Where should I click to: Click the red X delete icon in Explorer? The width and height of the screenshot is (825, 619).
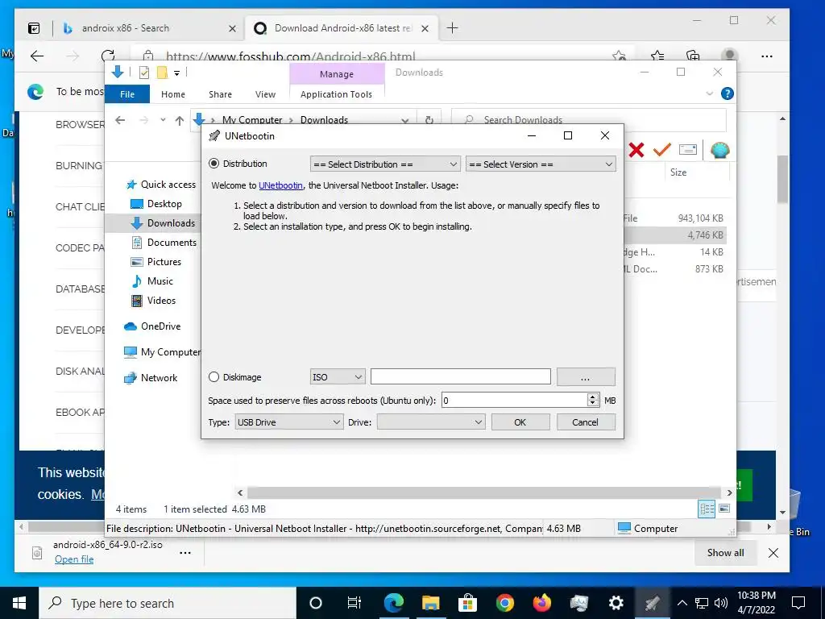point(636,150)
